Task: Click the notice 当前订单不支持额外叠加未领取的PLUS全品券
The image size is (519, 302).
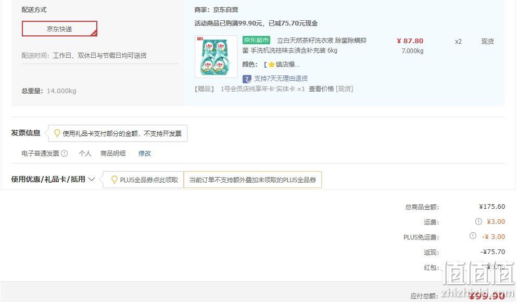Action: pyautogui.click(x=252, y=180)
